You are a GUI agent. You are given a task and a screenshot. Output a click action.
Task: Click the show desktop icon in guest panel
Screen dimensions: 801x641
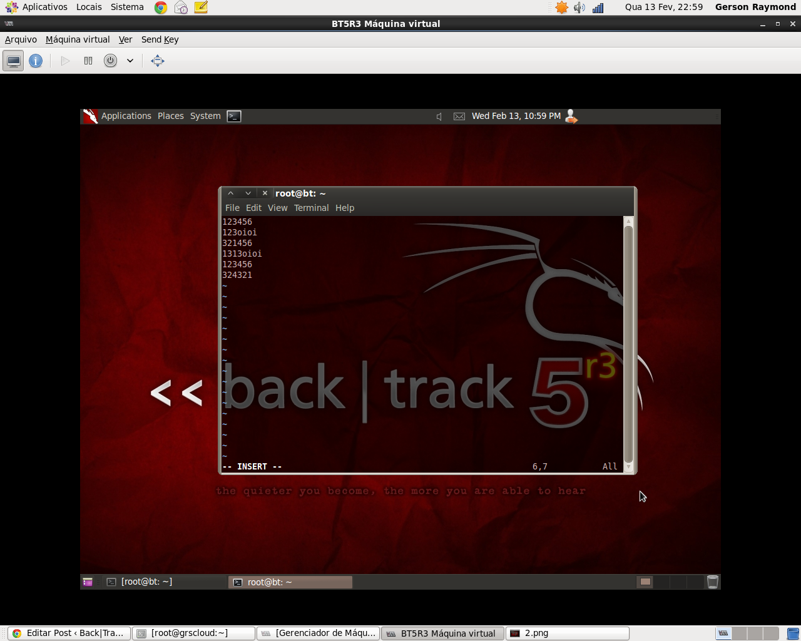[x=88, y=582]
